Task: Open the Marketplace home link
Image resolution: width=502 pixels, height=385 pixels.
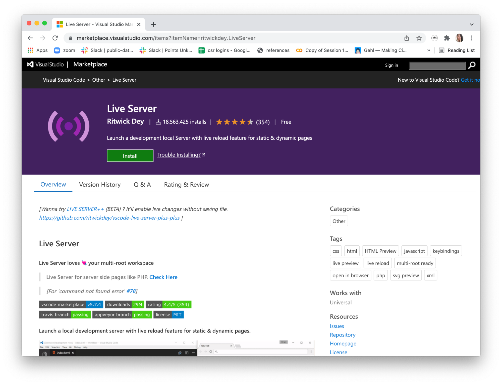Action: [90, 64]
